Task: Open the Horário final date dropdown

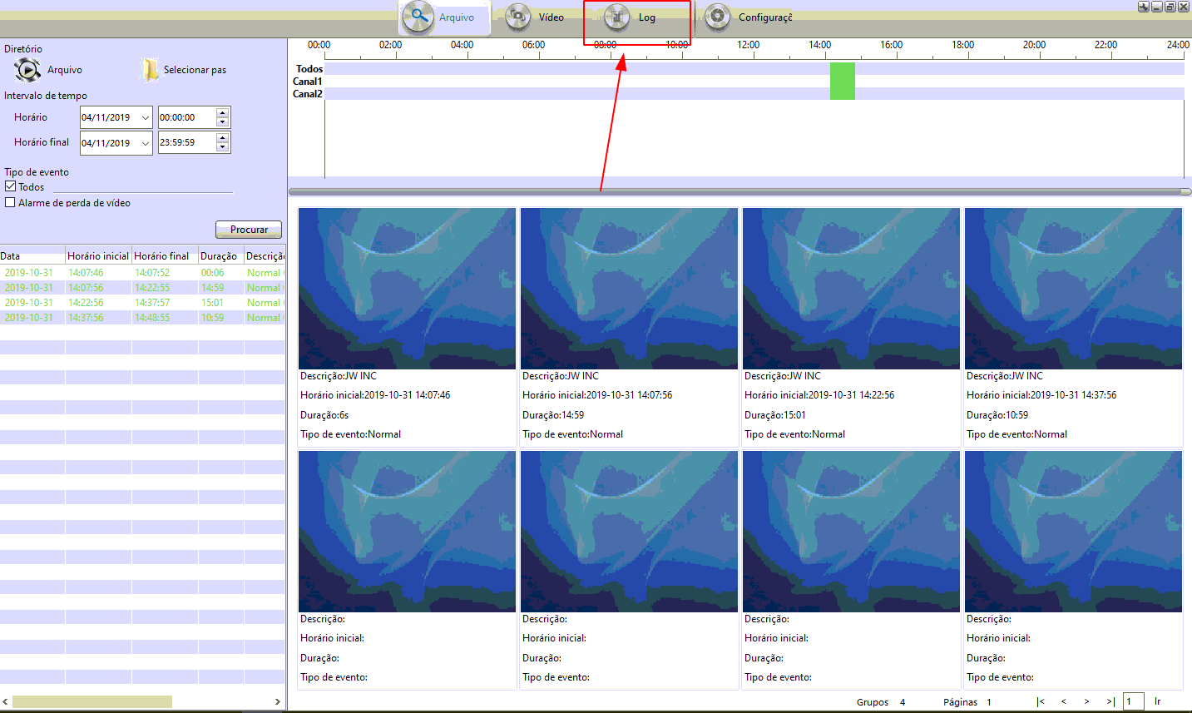Action: 146,143
